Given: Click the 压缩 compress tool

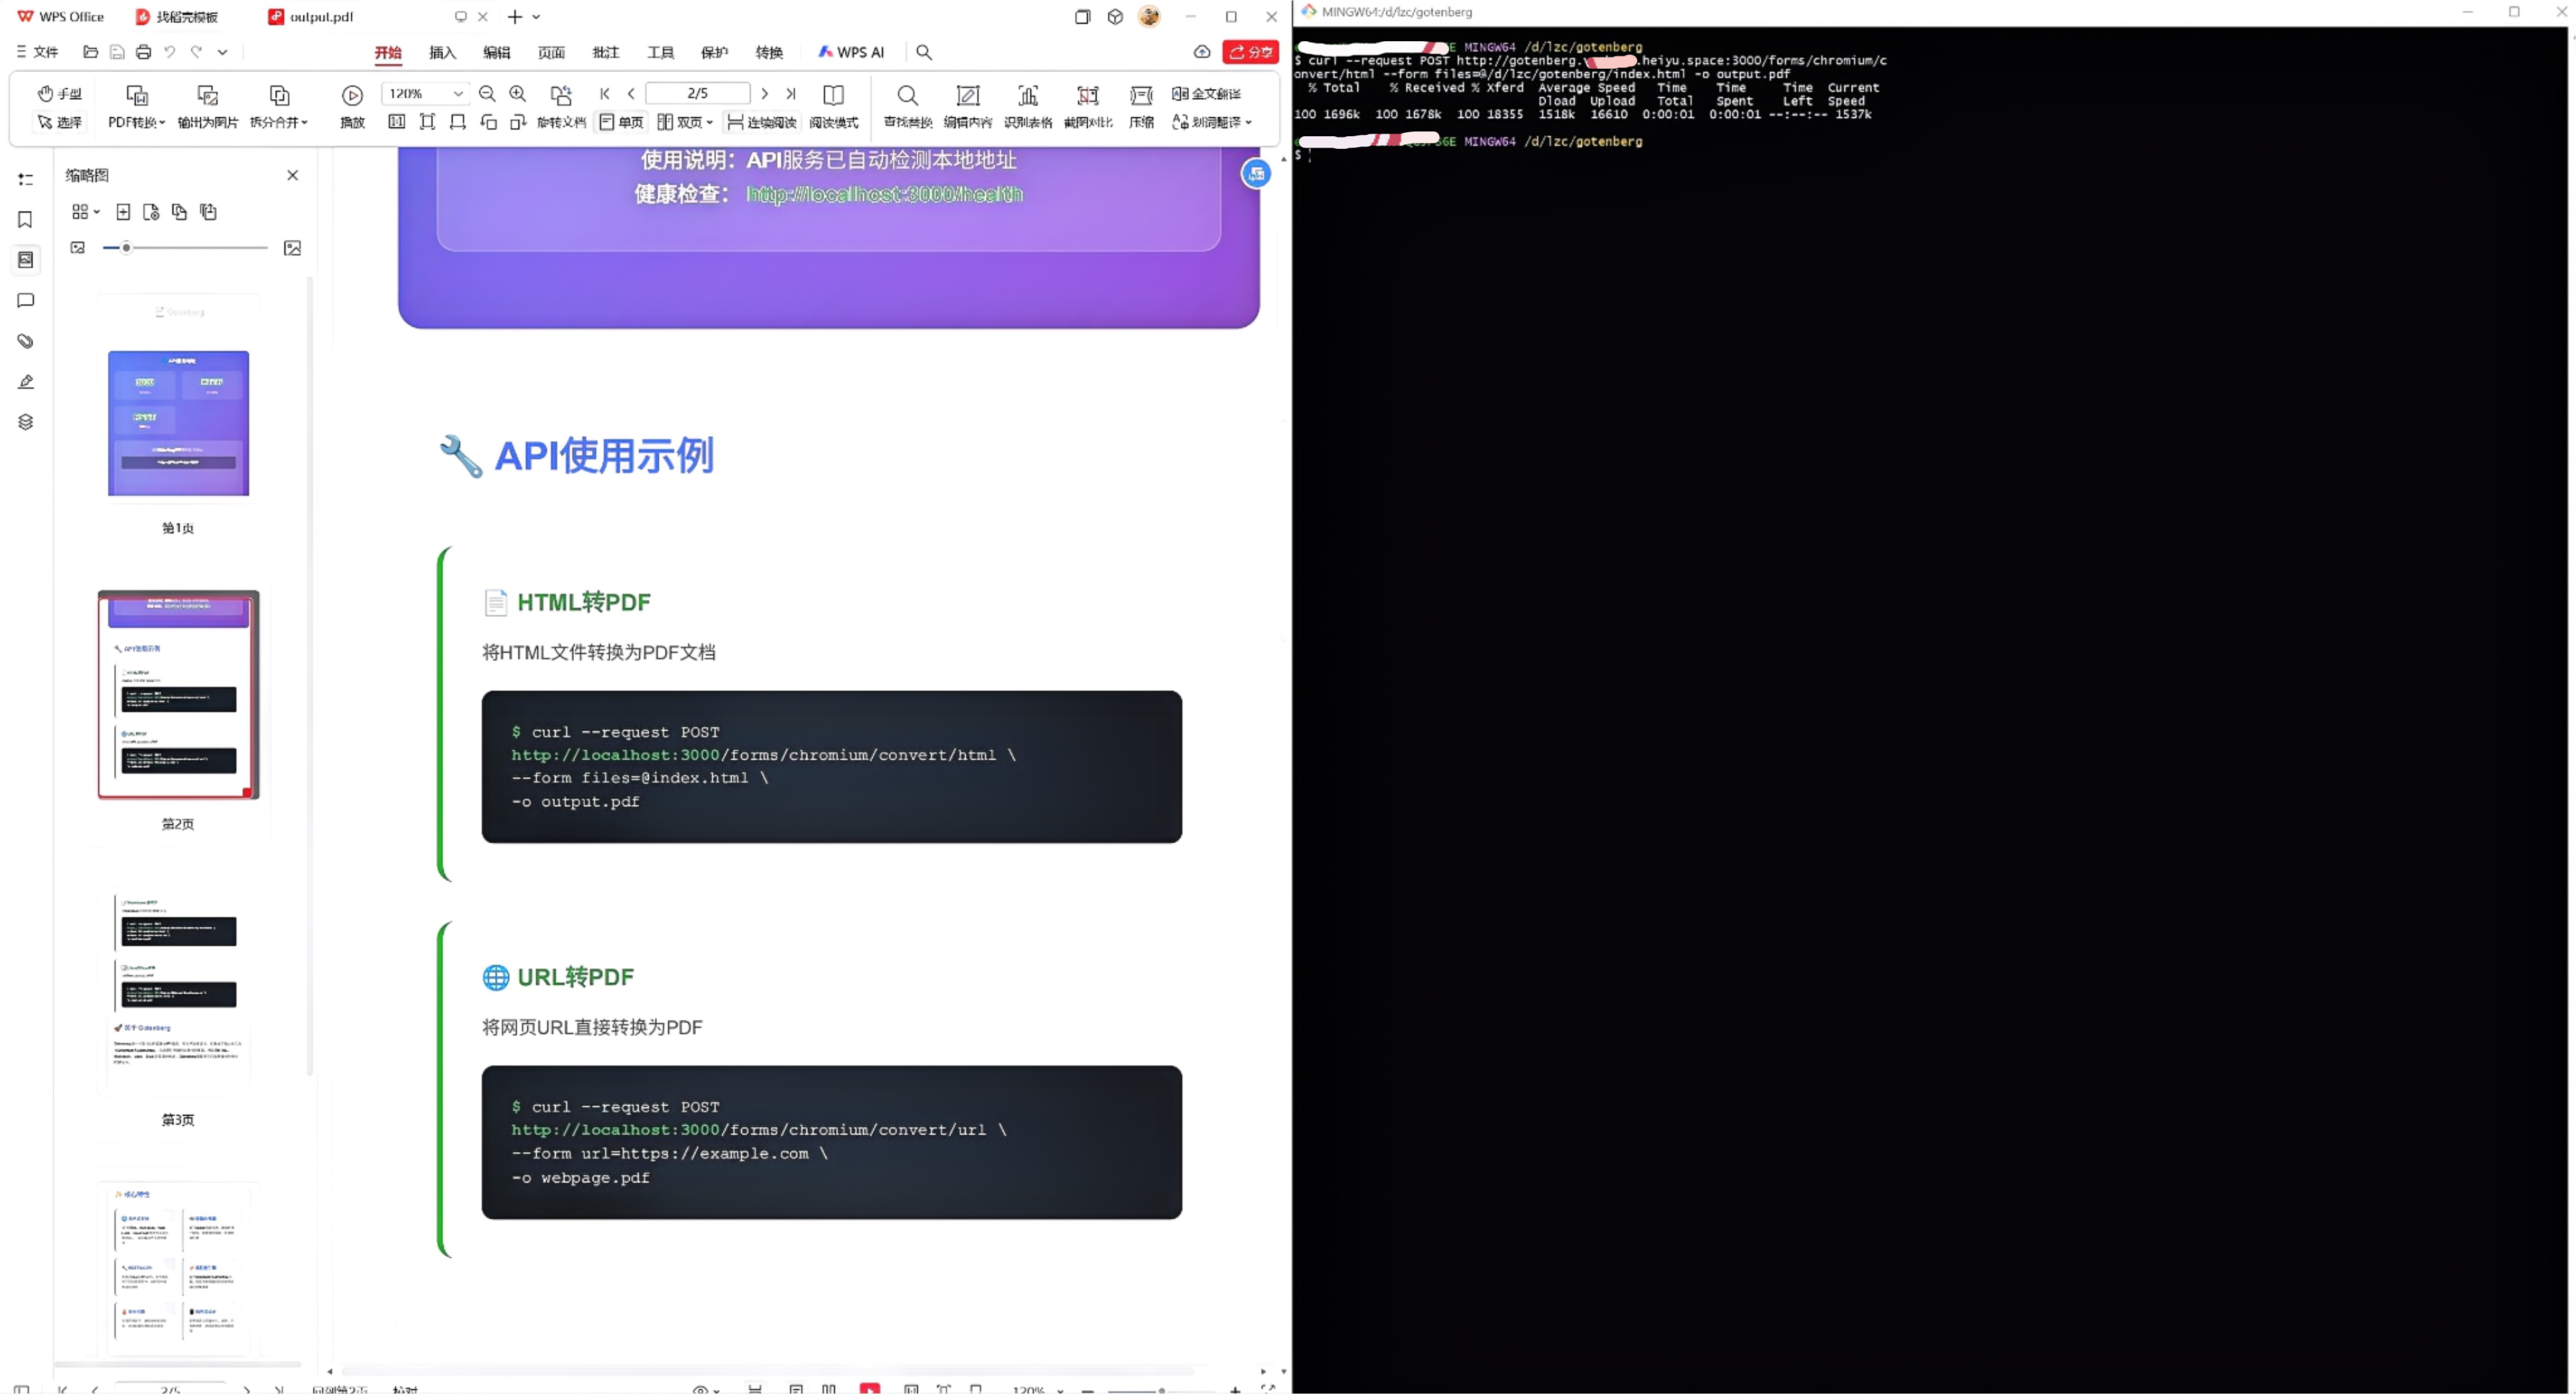Looking at the screenshot, I should click(x=1141, y=107).
